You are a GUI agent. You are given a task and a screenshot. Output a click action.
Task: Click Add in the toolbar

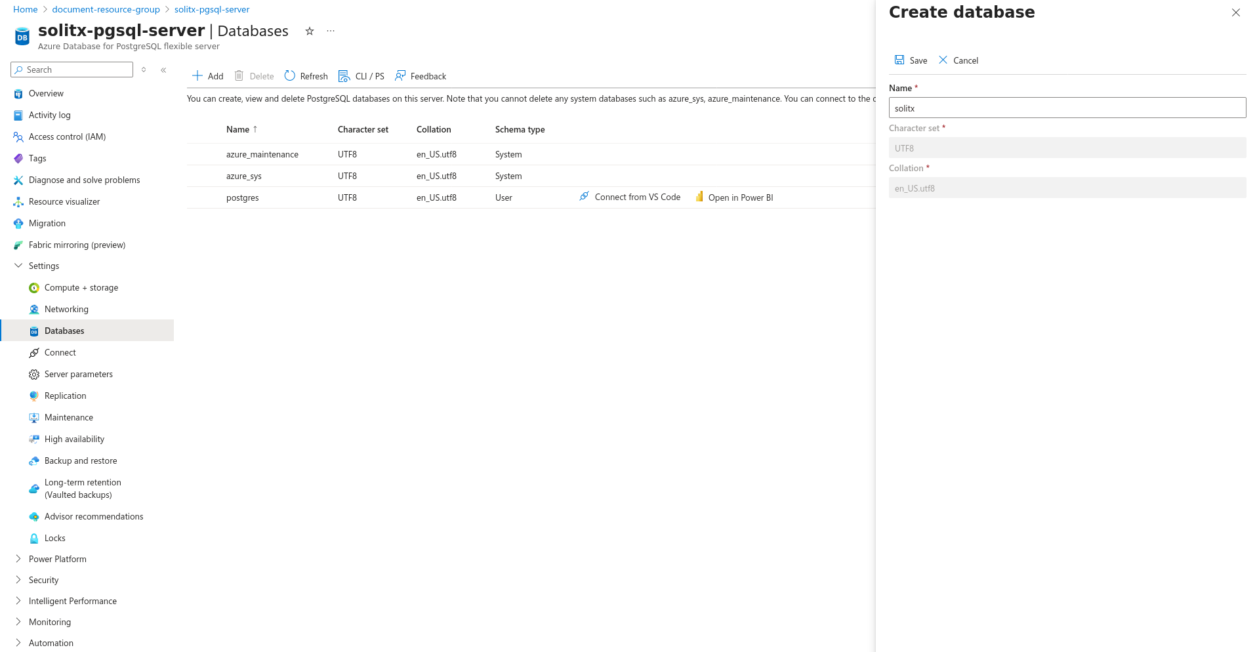coord(208,76)
